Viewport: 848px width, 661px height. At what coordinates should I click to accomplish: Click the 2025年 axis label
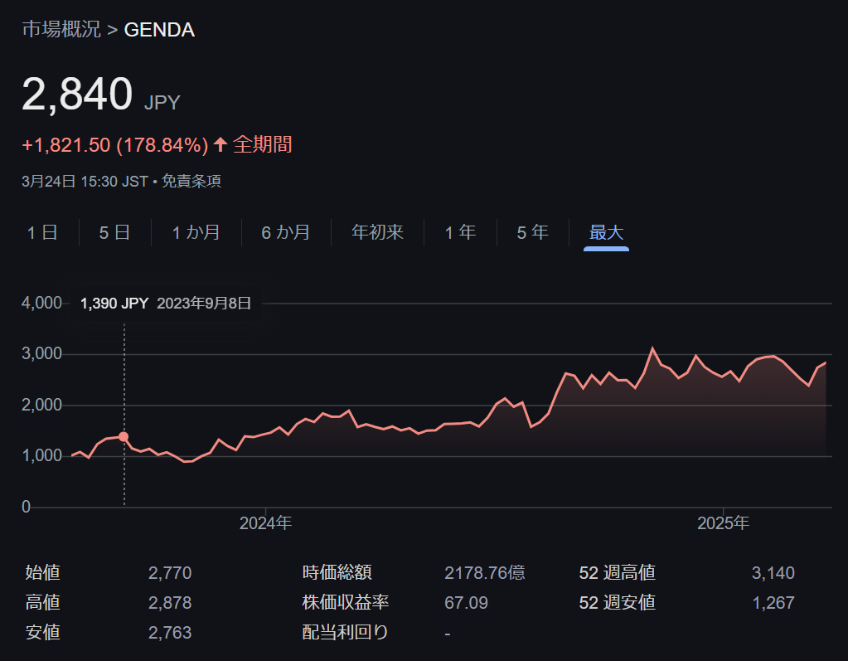(x=723, y=523)
